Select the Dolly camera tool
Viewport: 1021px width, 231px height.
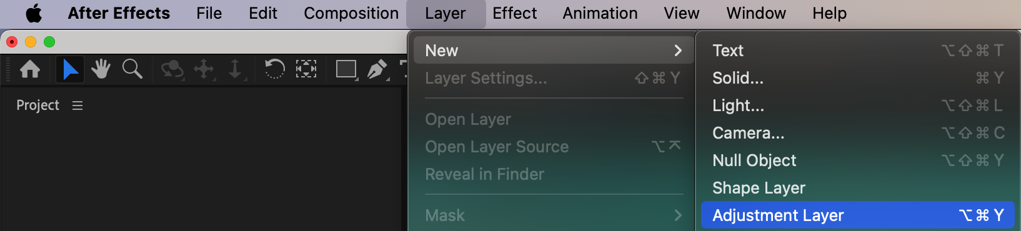(x=236, y=69)
